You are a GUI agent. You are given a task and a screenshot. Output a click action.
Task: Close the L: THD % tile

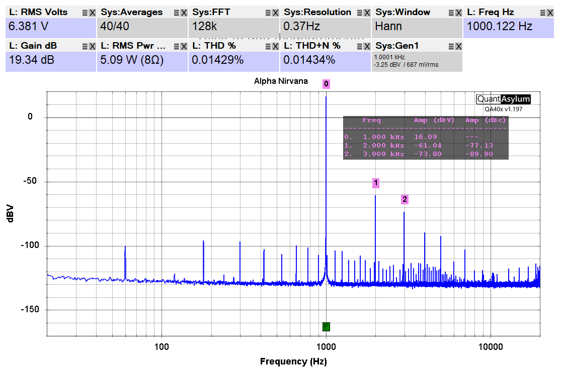[275, 47]
